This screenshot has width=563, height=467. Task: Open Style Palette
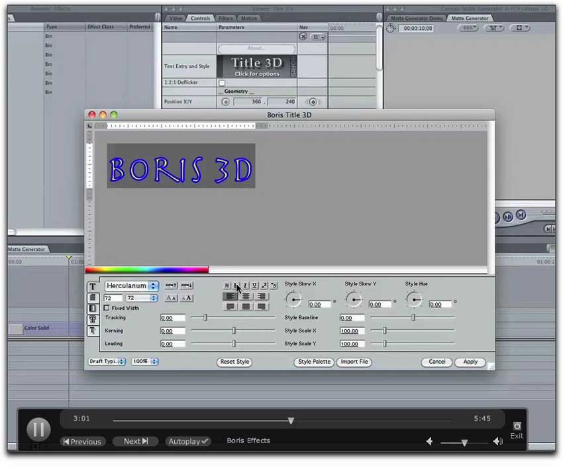pyautogui.click(x=314, y=362)
